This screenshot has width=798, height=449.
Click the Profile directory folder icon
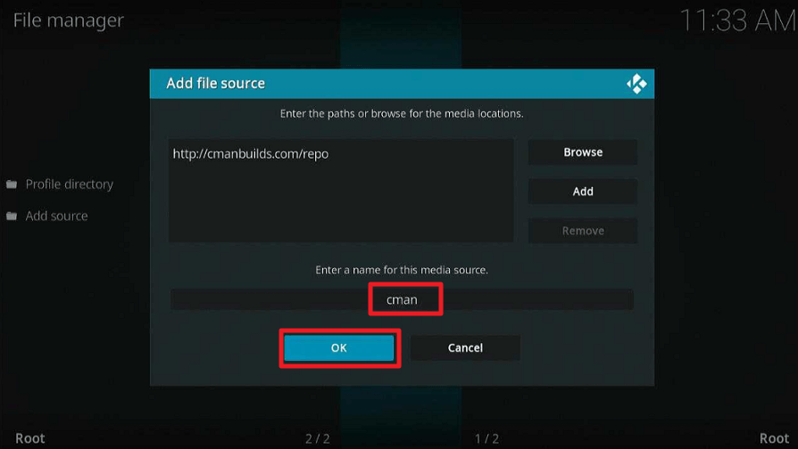[x=12, y=184]
